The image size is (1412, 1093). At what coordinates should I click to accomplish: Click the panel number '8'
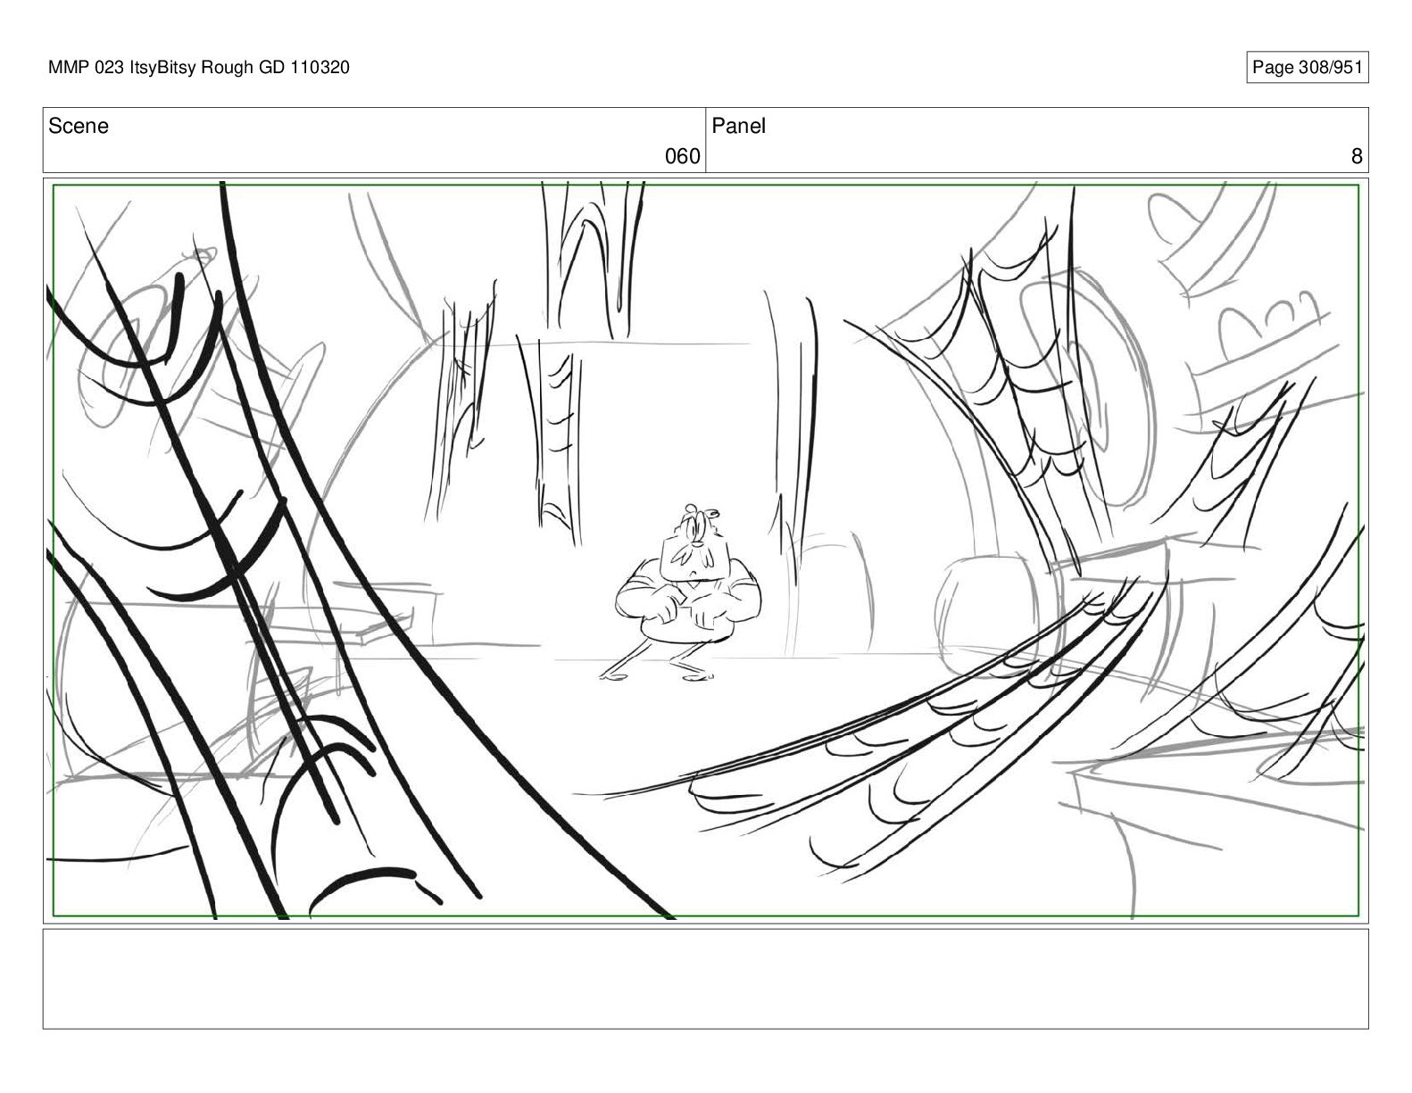tap(1357, 157)
